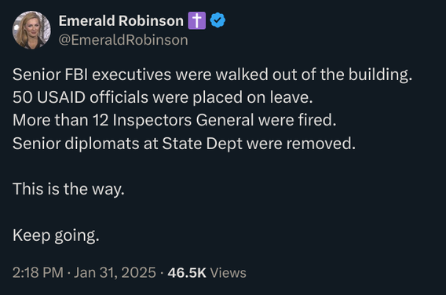The image size is (446, 295).
Task: Click the purple cross emoji icon
Action: pos(197,20)
